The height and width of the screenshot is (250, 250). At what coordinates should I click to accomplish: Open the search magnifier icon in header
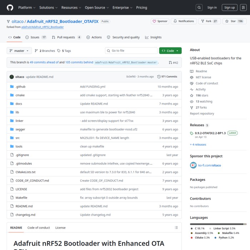[199, 7]
